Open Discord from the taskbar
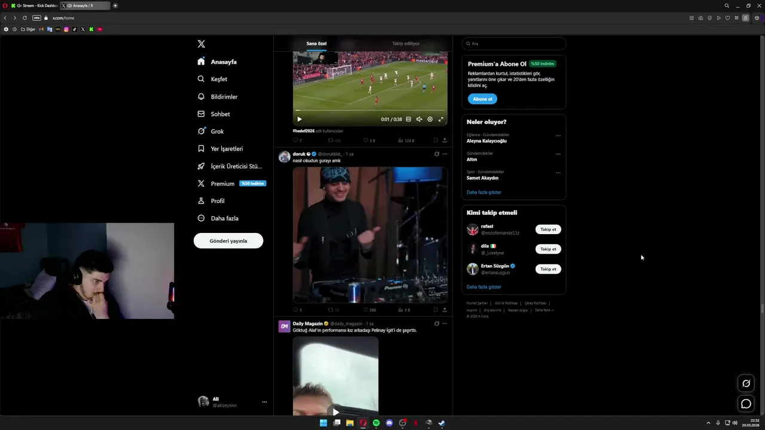The image size is (765, 430). pyautogui.click(x=389, y=423)
